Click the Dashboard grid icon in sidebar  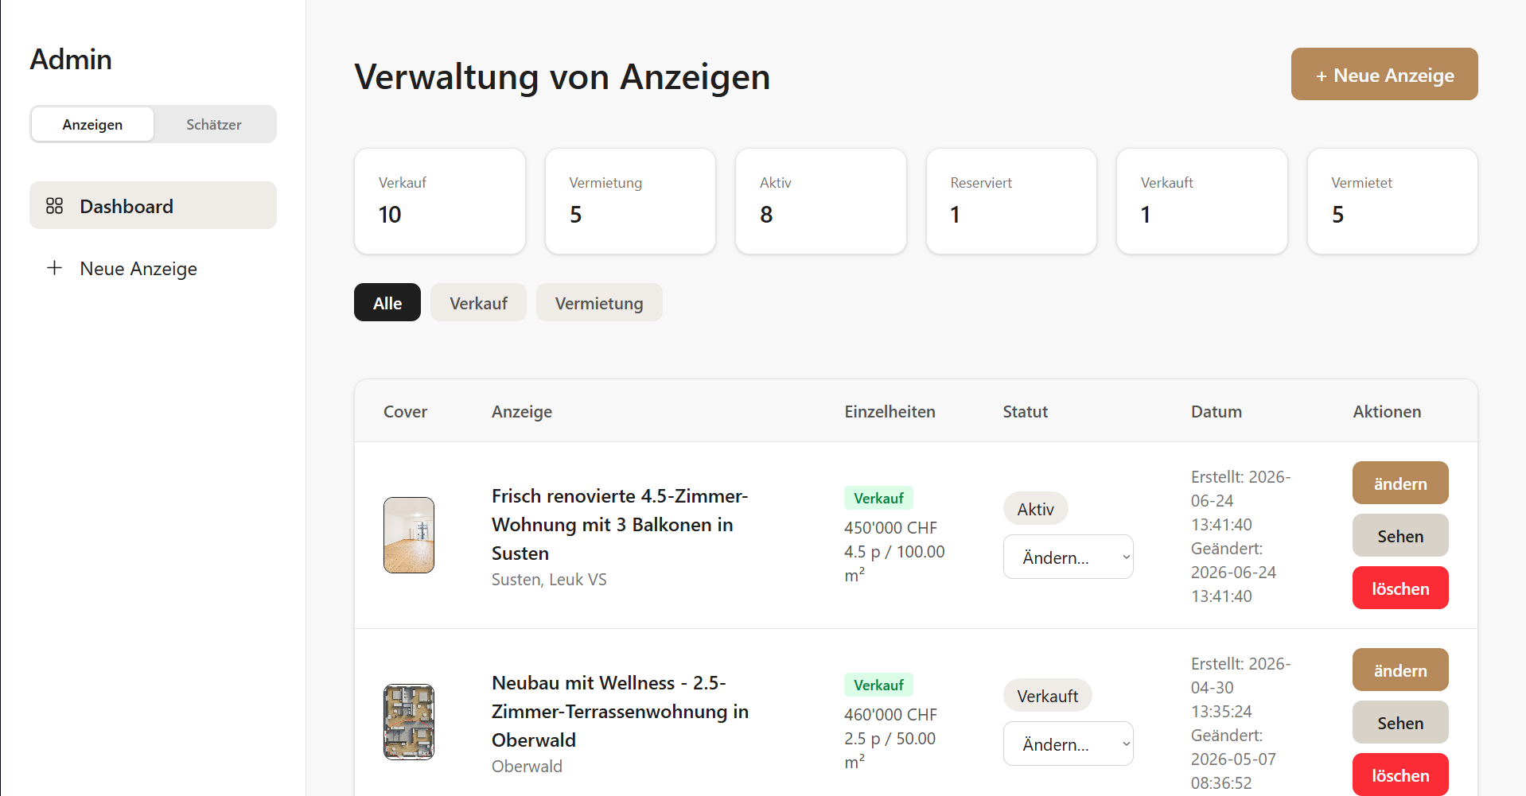pyautogui.click(x=54, y=206)
